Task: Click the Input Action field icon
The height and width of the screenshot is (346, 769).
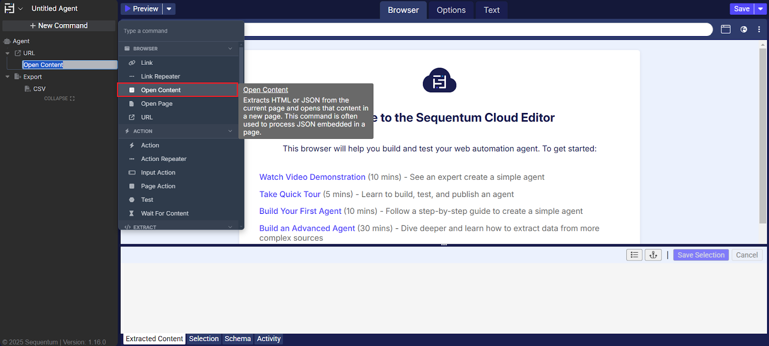Action: [132, 173]
